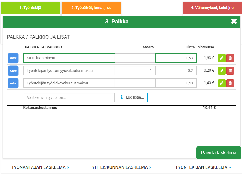242x174 pixels.
Task: Switch to the 1. Työntekijä tab
Action: pos(30,8)
